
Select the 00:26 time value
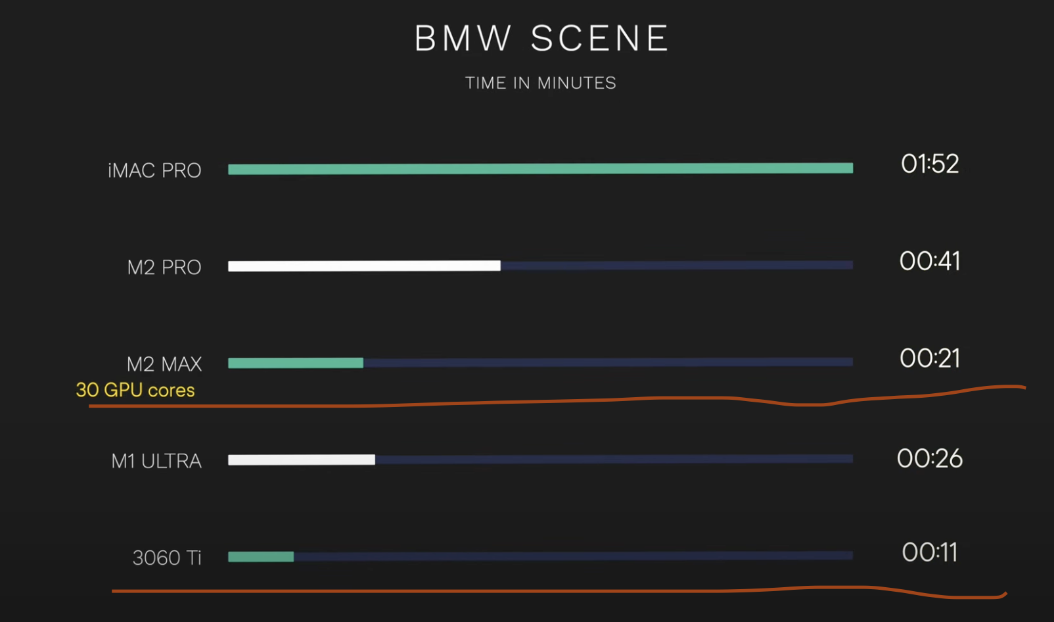coord(930,458)
